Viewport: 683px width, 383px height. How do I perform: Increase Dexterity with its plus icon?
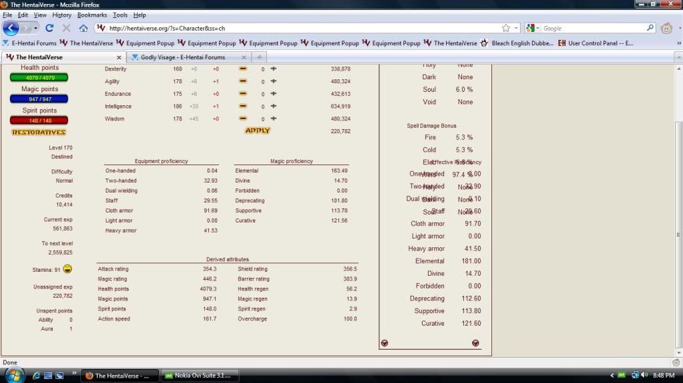[x=274, y=69]
